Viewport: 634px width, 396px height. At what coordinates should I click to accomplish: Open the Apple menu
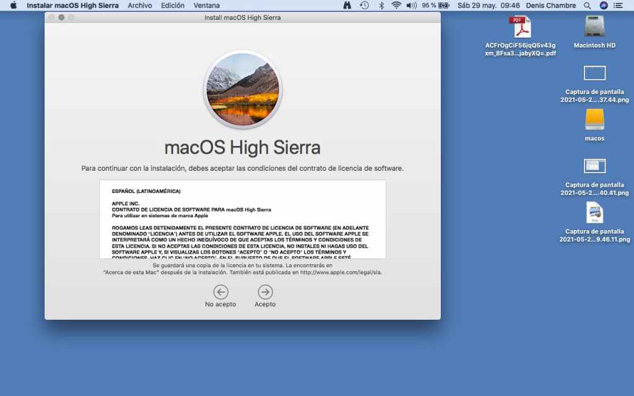(x=13, y=6)
